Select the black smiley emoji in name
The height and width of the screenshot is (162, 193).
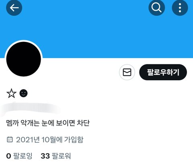(x=23, y=93)
